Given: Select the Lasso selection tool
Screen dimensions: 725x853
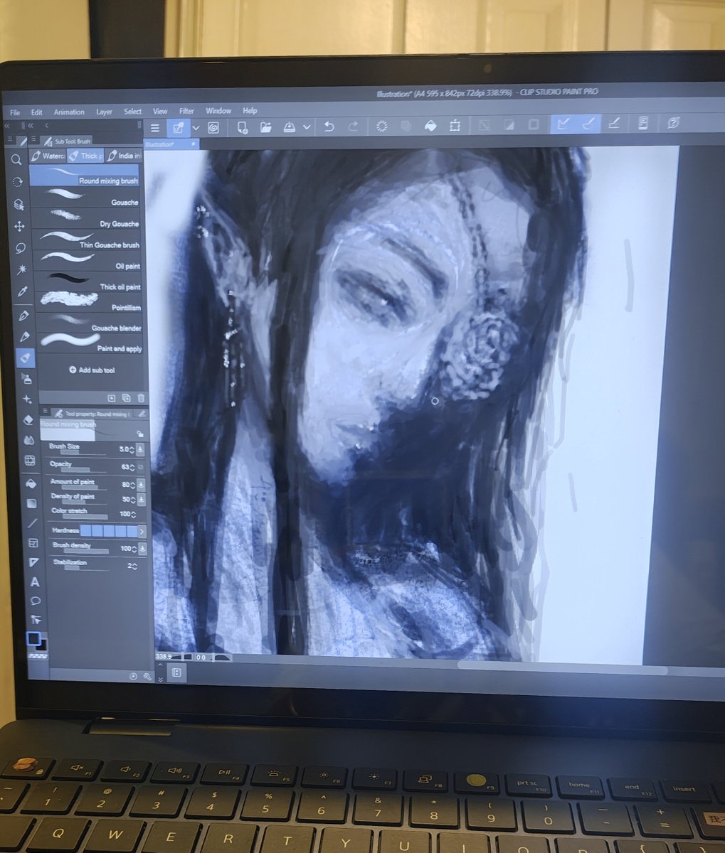Looking at the screenshot, I should click(x=21, y=248).
